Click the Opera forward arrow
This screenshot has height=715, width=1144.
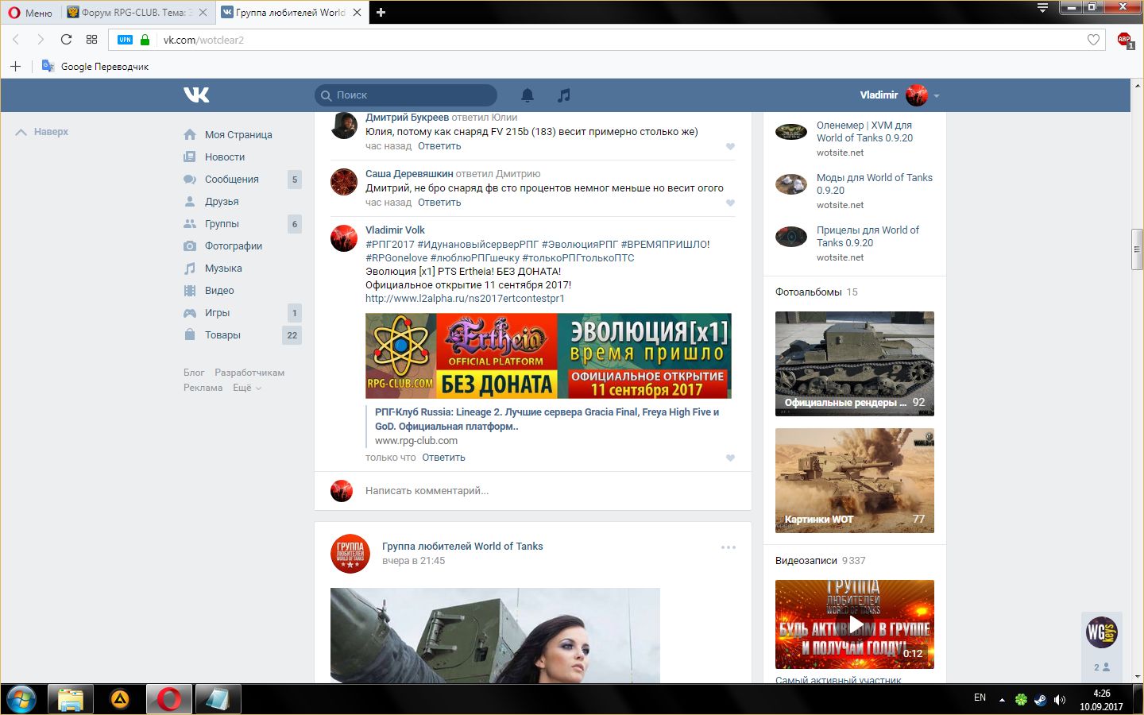point(41,40)
